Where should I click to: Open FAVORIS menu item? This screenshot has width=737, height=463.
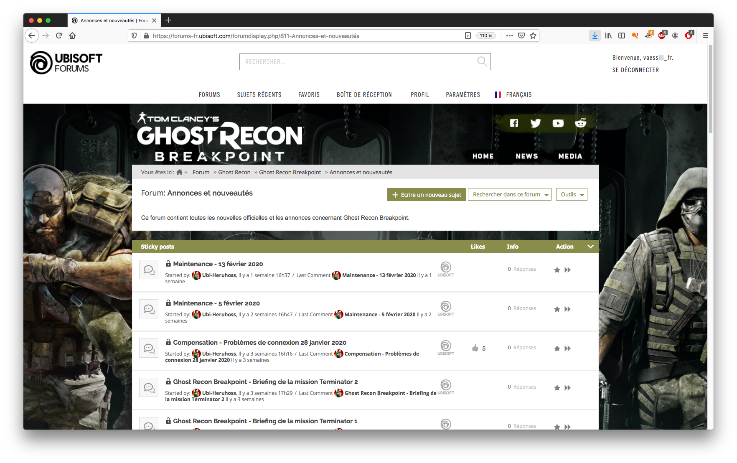tap(309, 95)
